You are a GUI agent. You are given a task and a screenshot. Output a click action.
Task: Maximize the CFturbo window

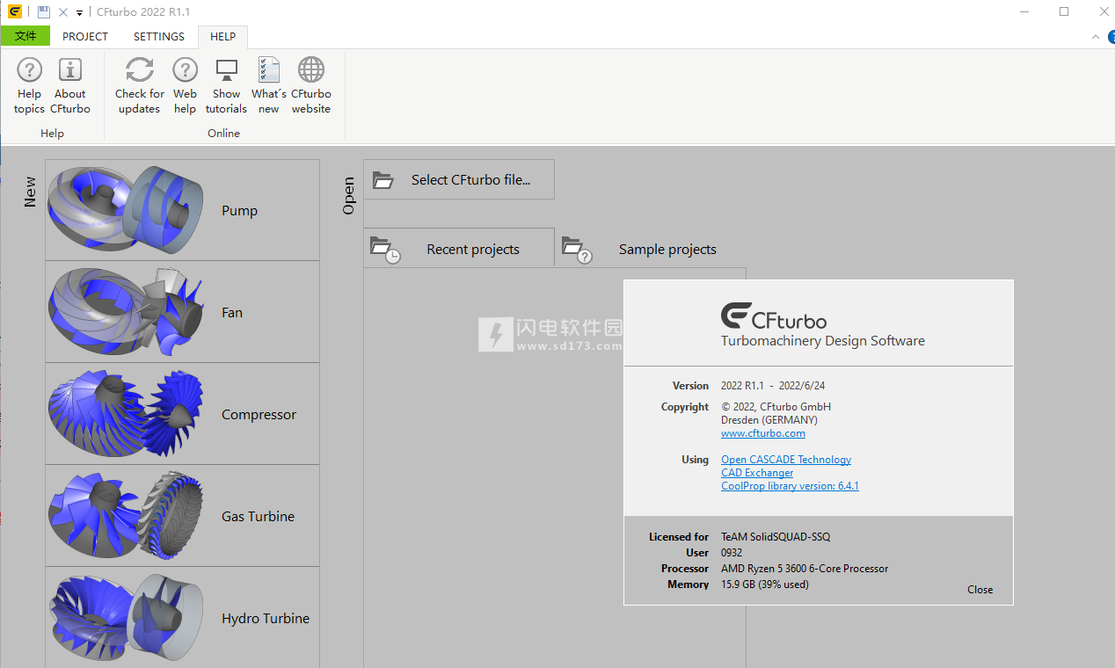(x=1064, y=11)
